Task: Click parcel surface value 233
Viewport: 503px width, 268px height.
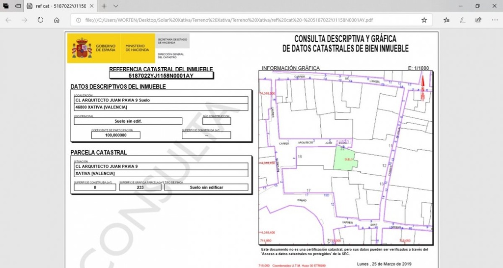Action: tap(140, 187)
